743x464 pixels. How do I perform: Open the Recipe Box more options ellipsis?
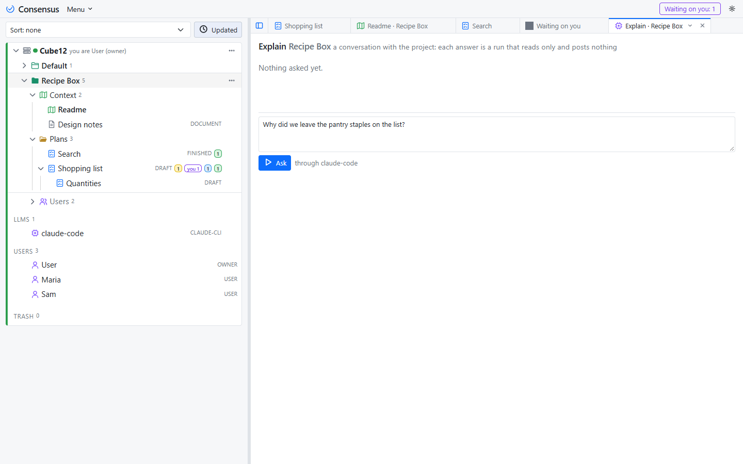coord(232,80)
